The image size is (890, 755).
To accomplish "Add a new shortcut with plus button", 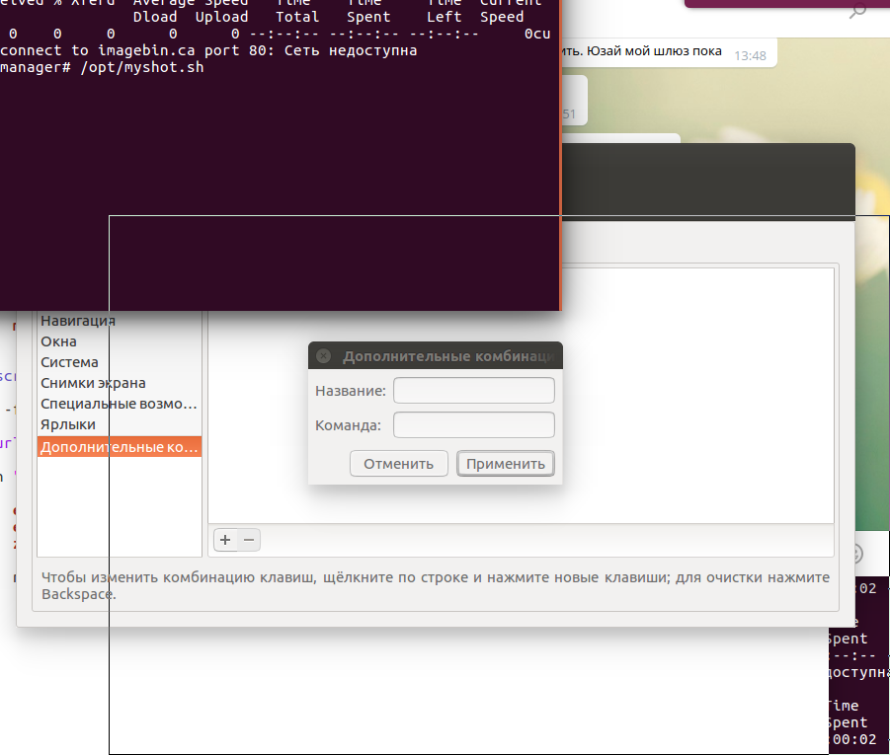I will point(225,540).
